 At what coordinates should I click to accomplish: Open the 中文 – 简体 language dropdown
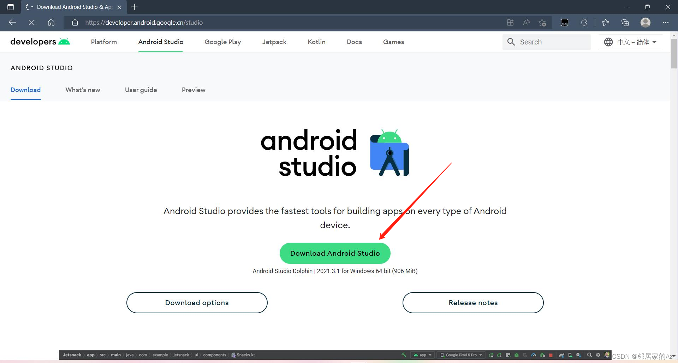(630, 42)
